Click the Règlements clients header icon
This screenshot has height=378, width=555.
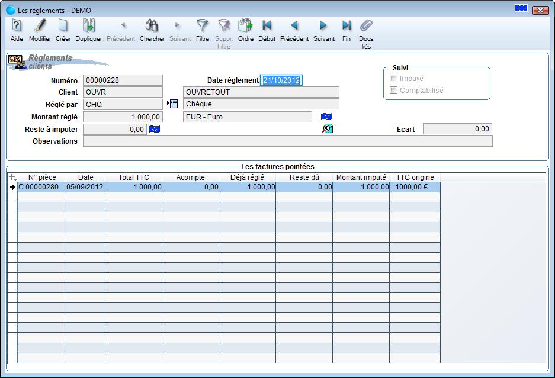click(x=17, y=62)
